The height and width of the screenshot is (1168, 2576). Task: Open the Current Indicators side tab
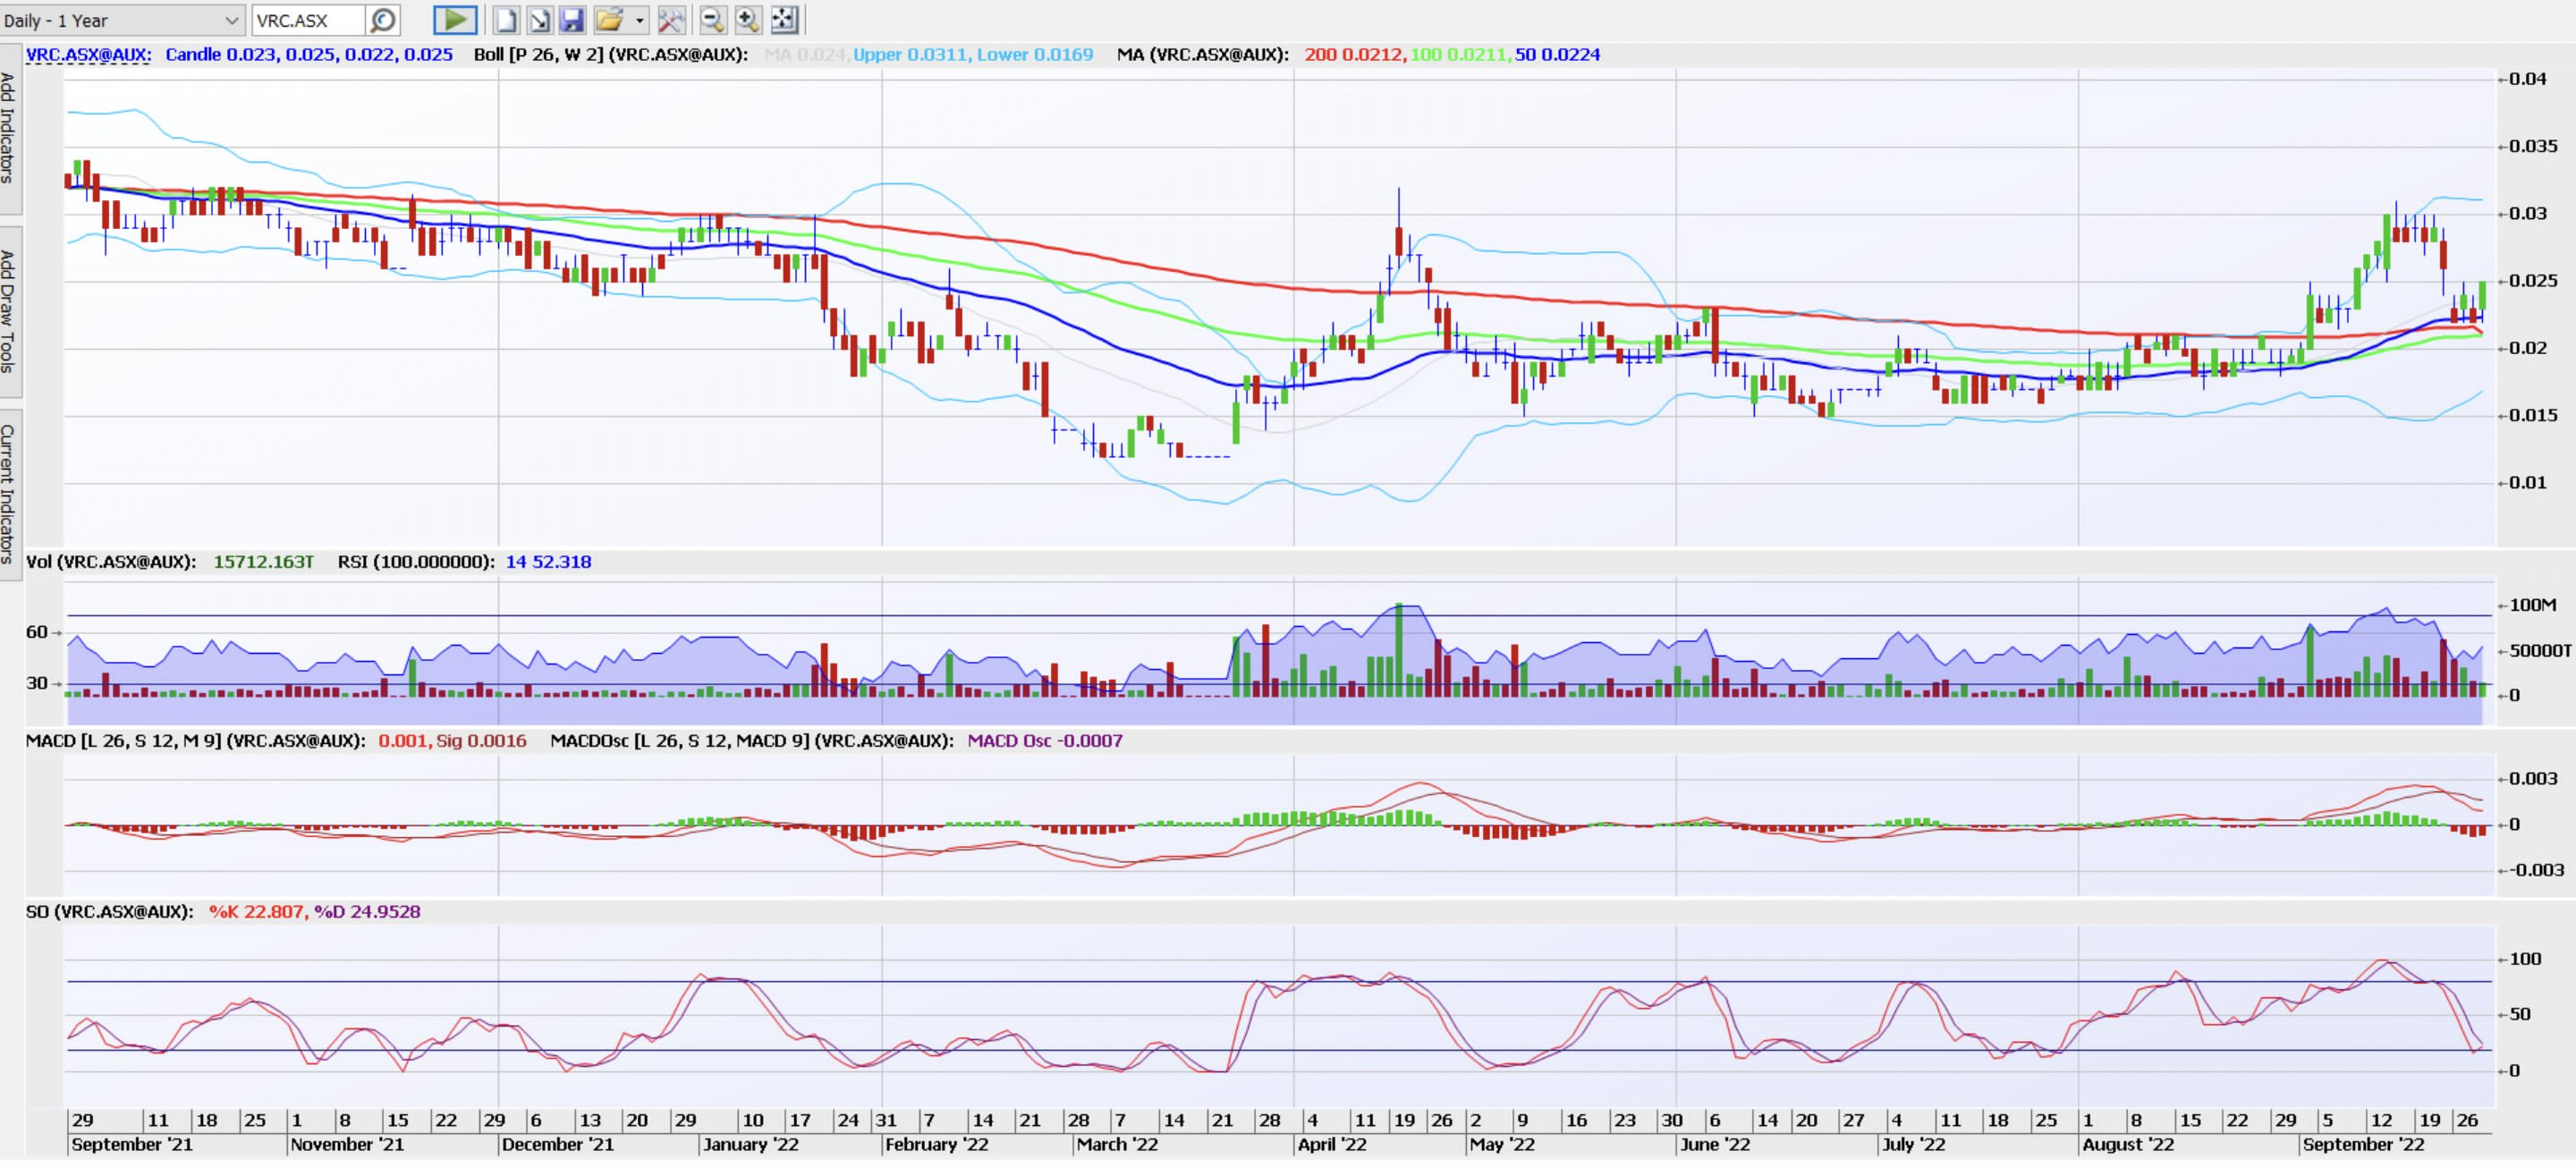[x=9, y=493]
